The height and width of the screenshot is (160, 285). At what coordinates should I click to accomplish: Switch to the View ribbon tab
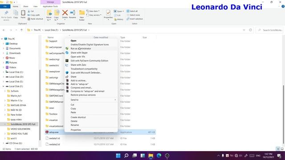35,6
